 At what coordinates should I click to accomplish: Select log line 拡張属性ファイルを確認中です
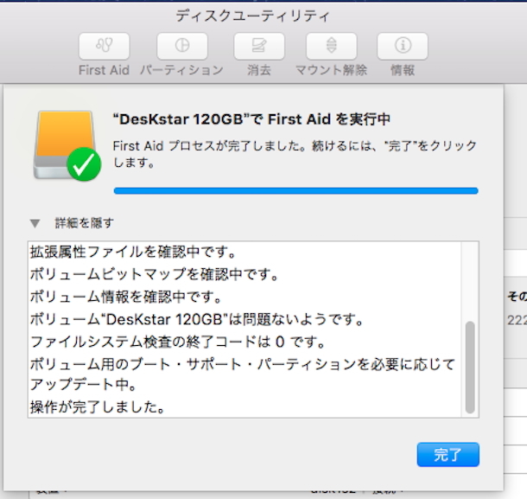[133, 252]
